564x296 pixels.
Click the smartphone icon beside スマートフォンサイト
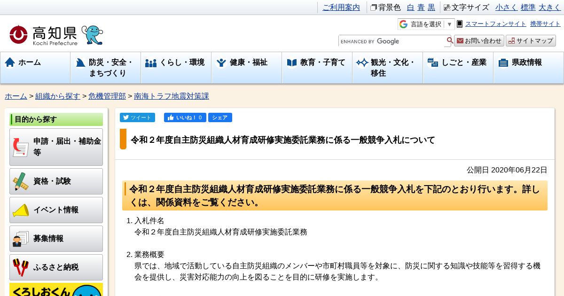460,24
